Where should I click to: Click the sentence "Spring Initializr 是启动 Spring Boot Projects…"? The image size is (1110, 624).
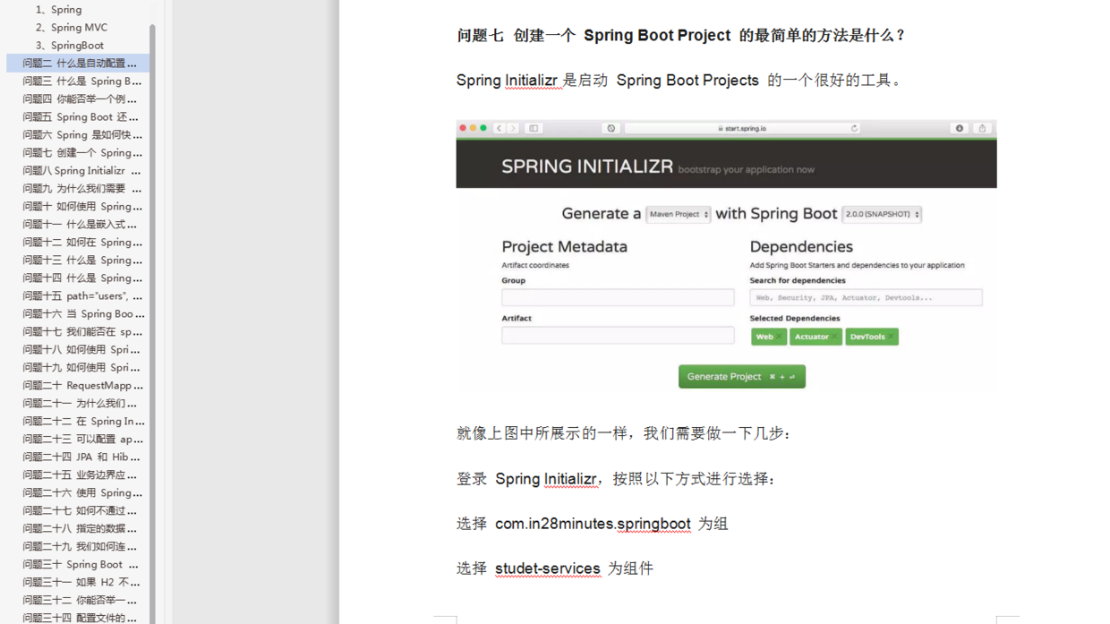click(680, 80)
